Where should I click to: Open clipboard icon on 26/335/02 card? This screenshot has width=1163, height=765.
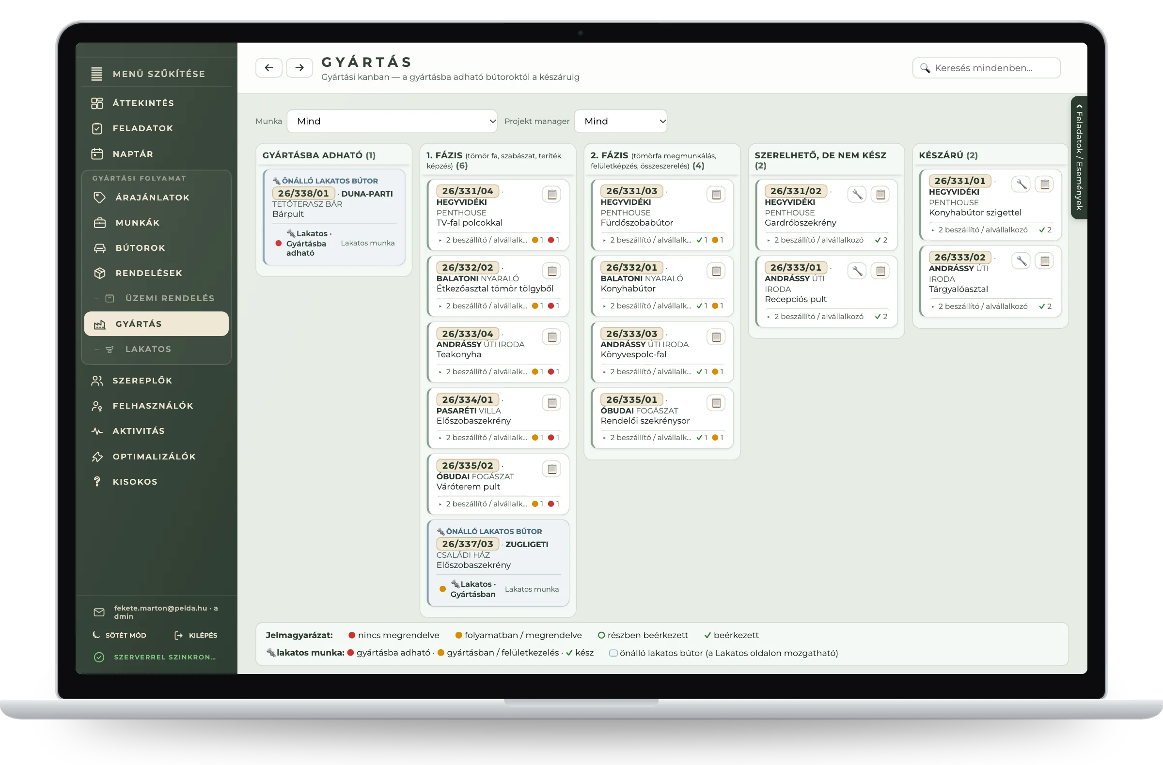551,469
